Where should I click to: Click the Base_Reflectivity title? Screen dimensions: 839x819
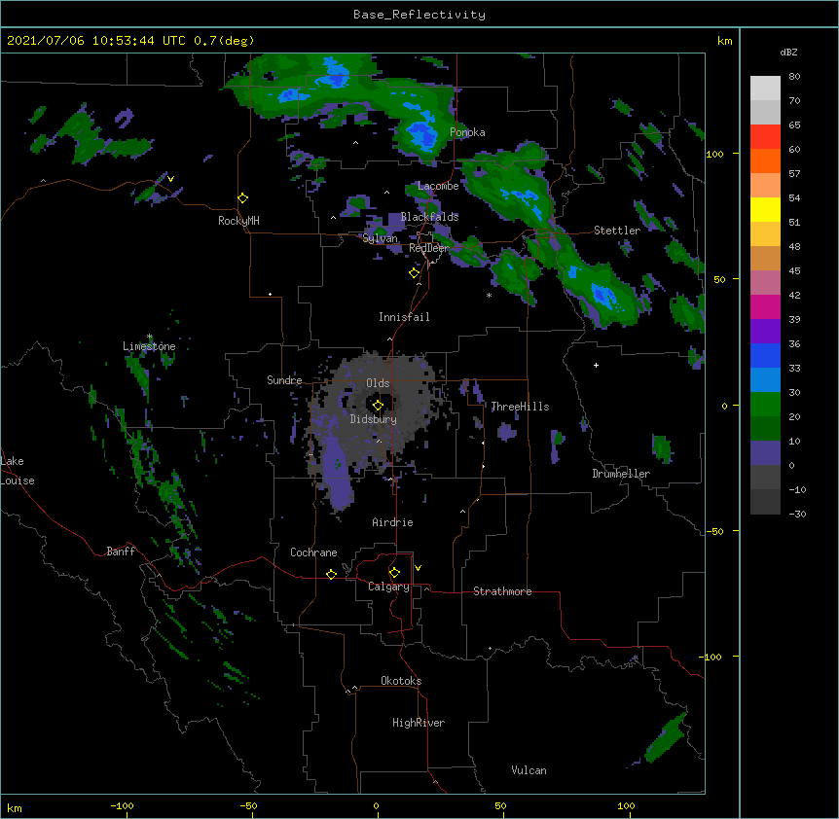point(419,15)
